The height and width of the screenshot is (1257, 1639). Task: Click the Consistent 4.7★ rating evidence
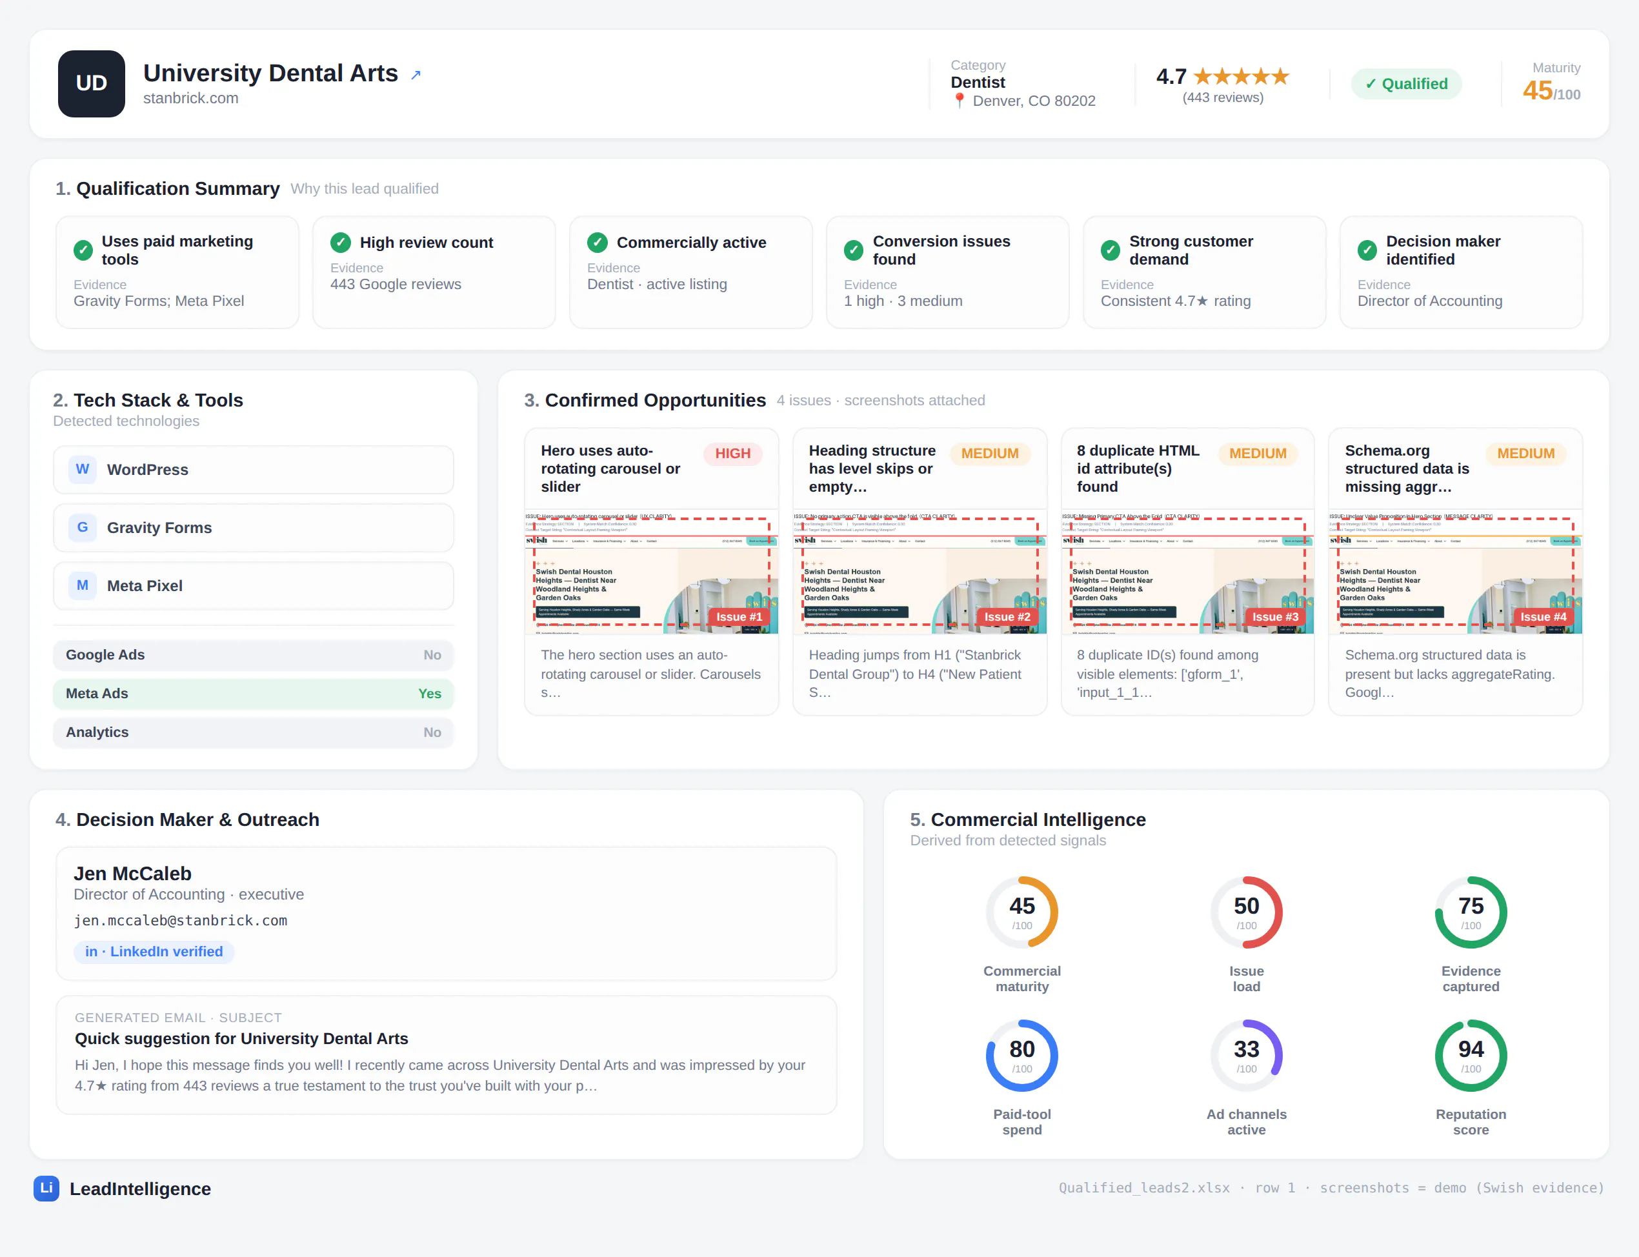[1175, 301]
